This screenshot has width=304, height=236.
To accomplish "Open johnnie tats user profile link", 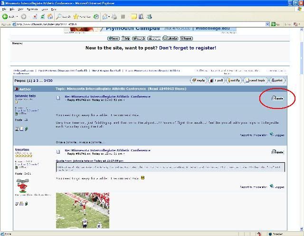I will [25, 96].
